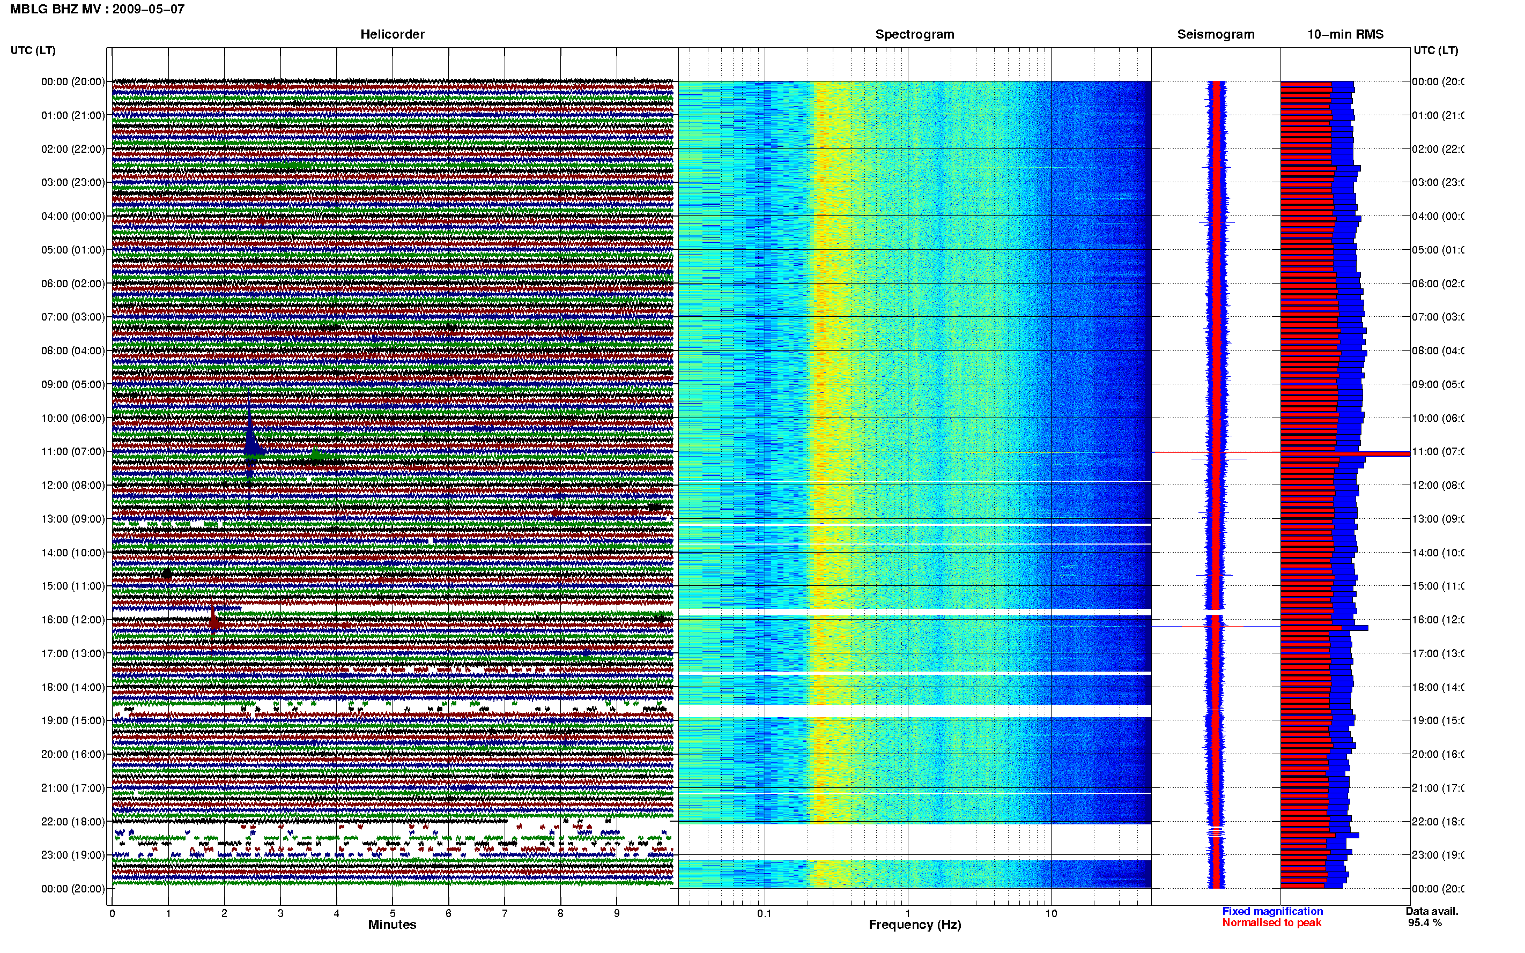The height and width of the screenshot is (953, 1525).
Task: Click the right-side 20:00 time label
Action: (x=1438, y=755)
